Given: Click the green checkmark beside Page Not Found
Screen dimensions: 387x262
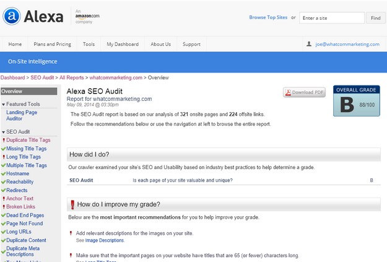Looking at the screenshot, I should (4, 224).
